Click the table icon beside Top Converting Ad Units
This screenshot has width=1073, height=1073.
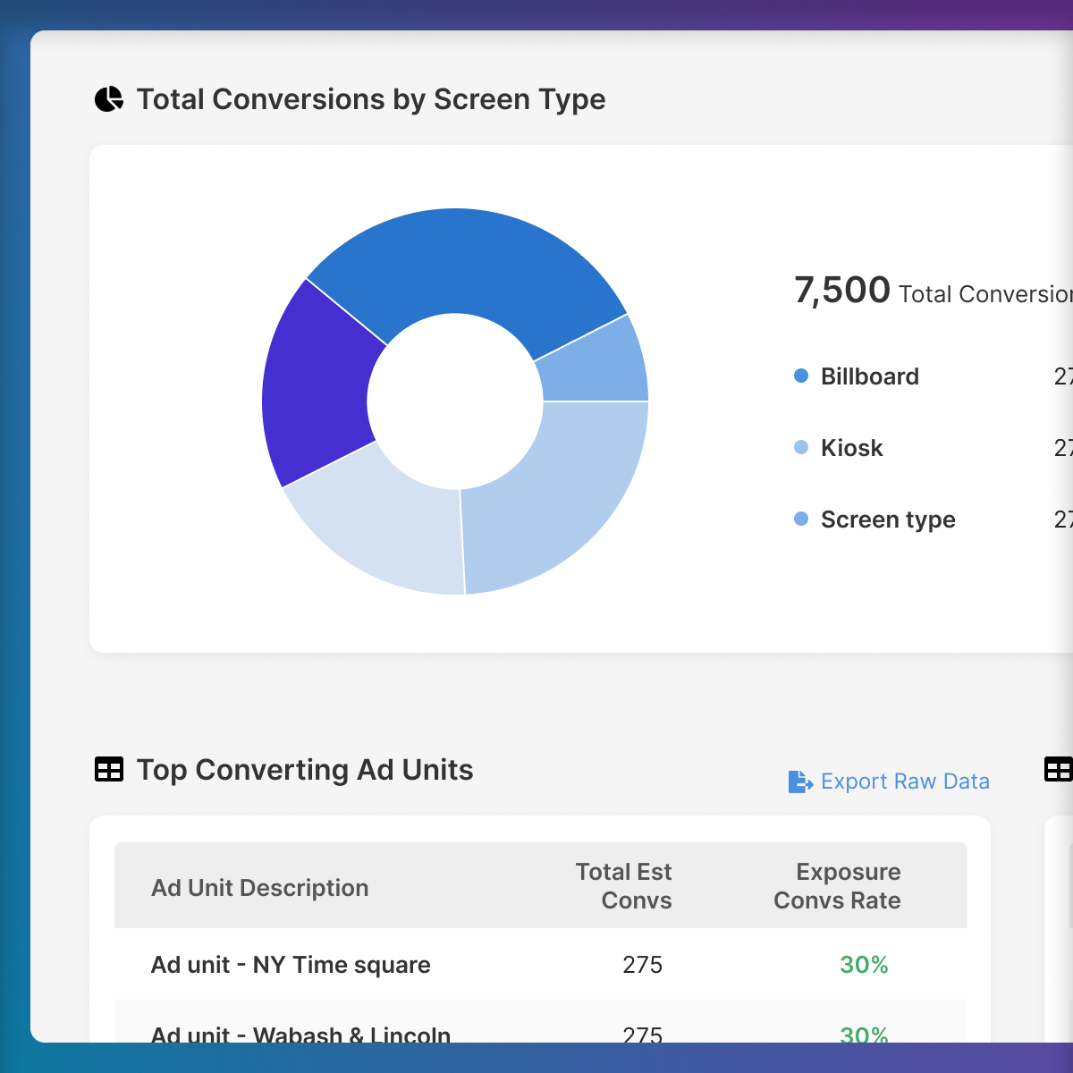(109, 770)
